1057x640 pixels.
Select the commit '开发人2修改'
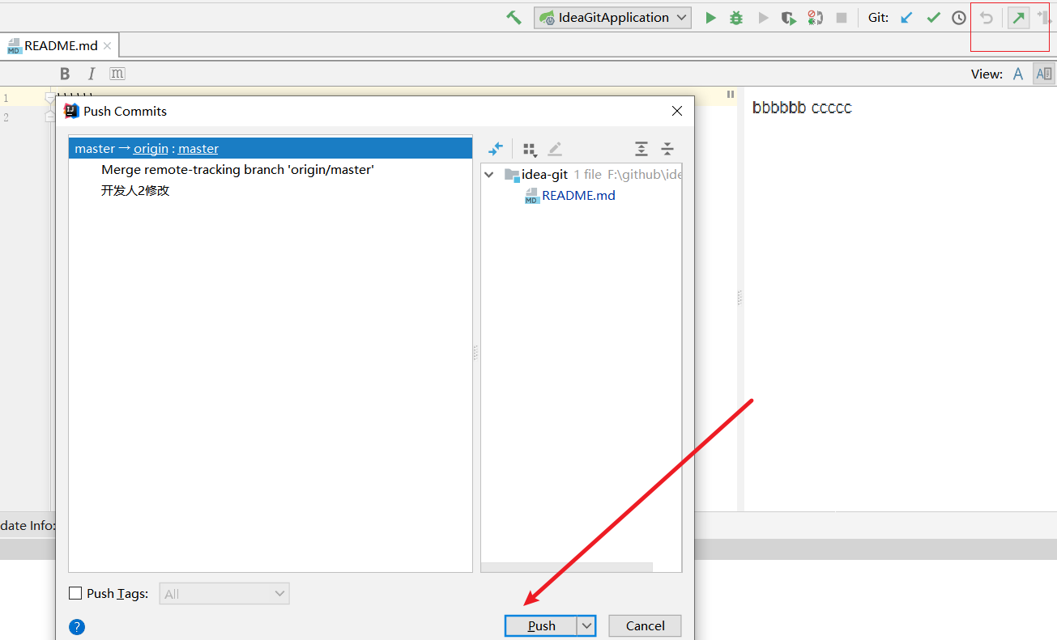click(135, 191)
